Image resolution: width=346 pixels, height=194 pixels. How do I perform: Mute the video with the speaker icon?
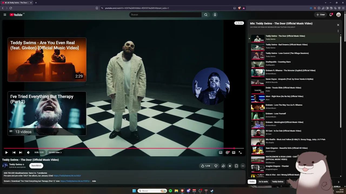[28, 153]
